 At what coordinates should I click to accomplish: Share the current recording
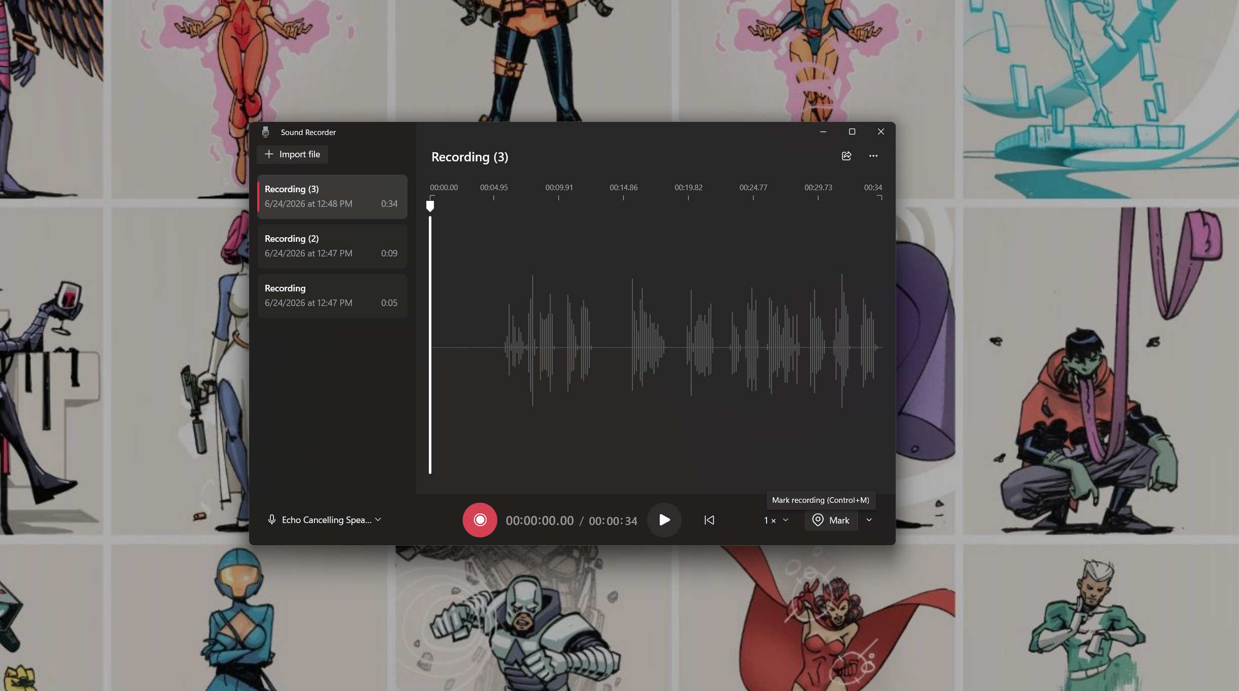tap(847, 156)
